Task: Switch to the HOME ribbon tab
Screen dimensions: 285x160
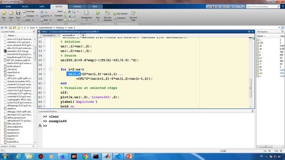Action: click(8, 7)
